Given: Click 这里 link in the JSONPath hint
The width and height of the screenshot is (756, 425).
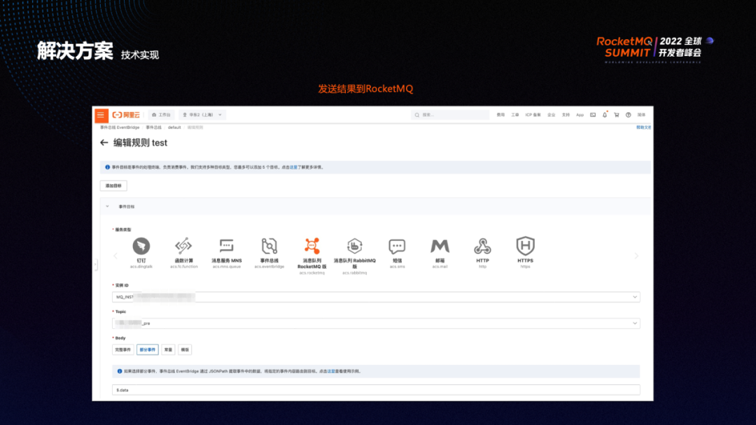Looking at the screenshot, I should click(x=331, y=372).
